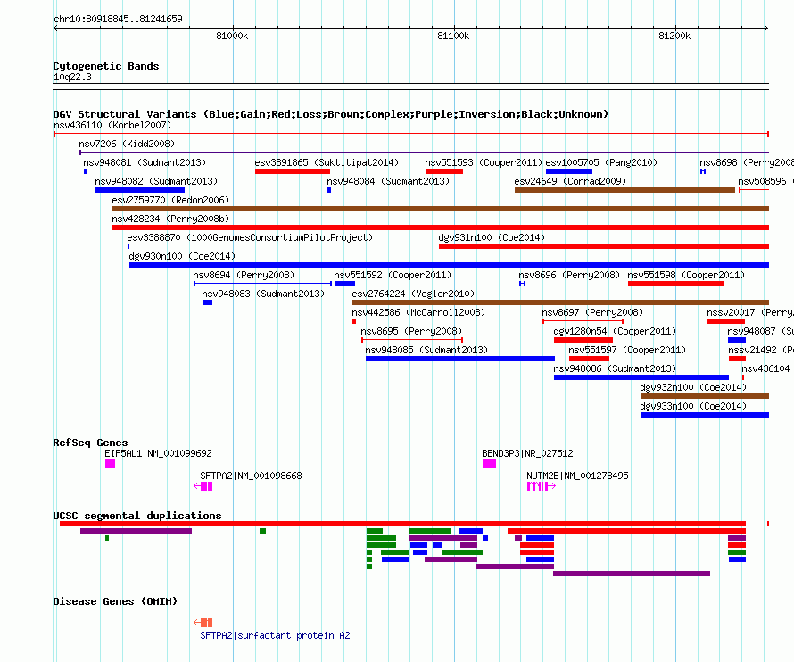Select nsv551598 (Cooper2011) red bar
The image size is (794, 662).
675,284
